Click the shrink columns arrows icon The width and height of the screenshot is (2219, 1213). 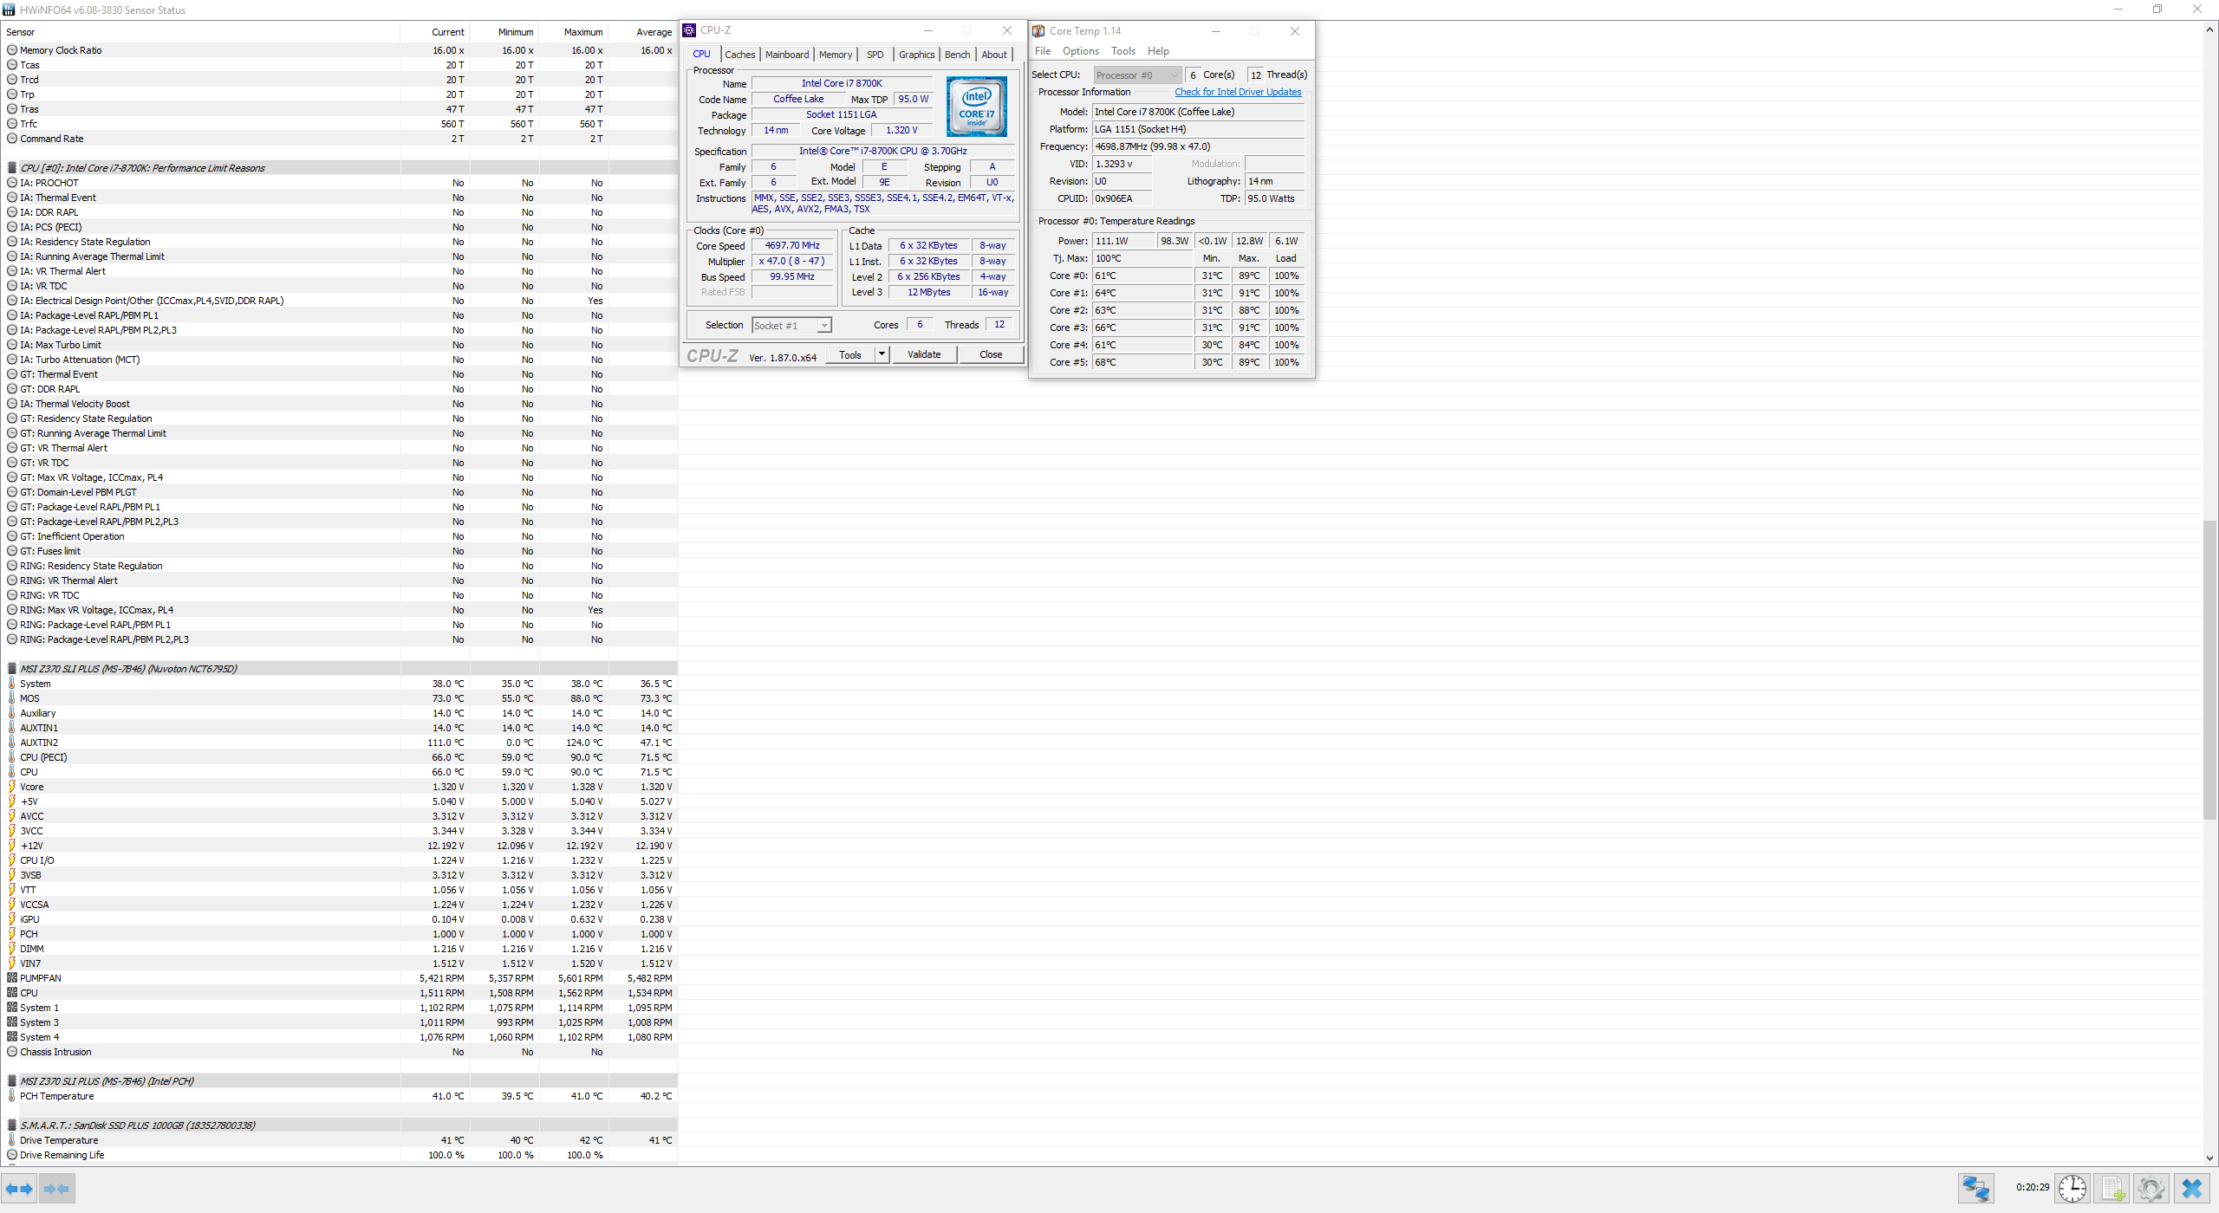56,1189
